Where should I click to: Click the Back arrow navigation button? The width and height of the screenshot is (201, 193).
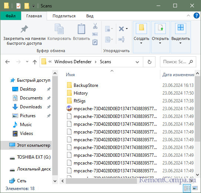pyautogui.click(x=7, y=62)
